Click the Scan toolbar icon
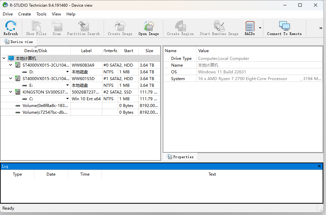Viewport: 326px width, 215px height. coord(57,28)
